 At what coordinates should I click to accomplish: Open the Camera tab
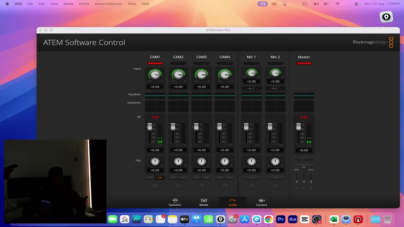pos(261,202)
